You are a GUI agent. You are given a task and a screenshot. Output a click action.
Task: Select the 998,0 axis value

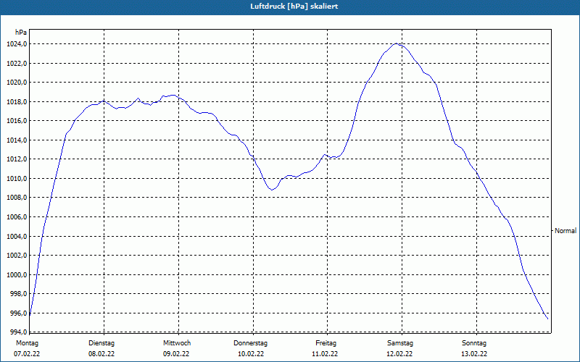18,294
